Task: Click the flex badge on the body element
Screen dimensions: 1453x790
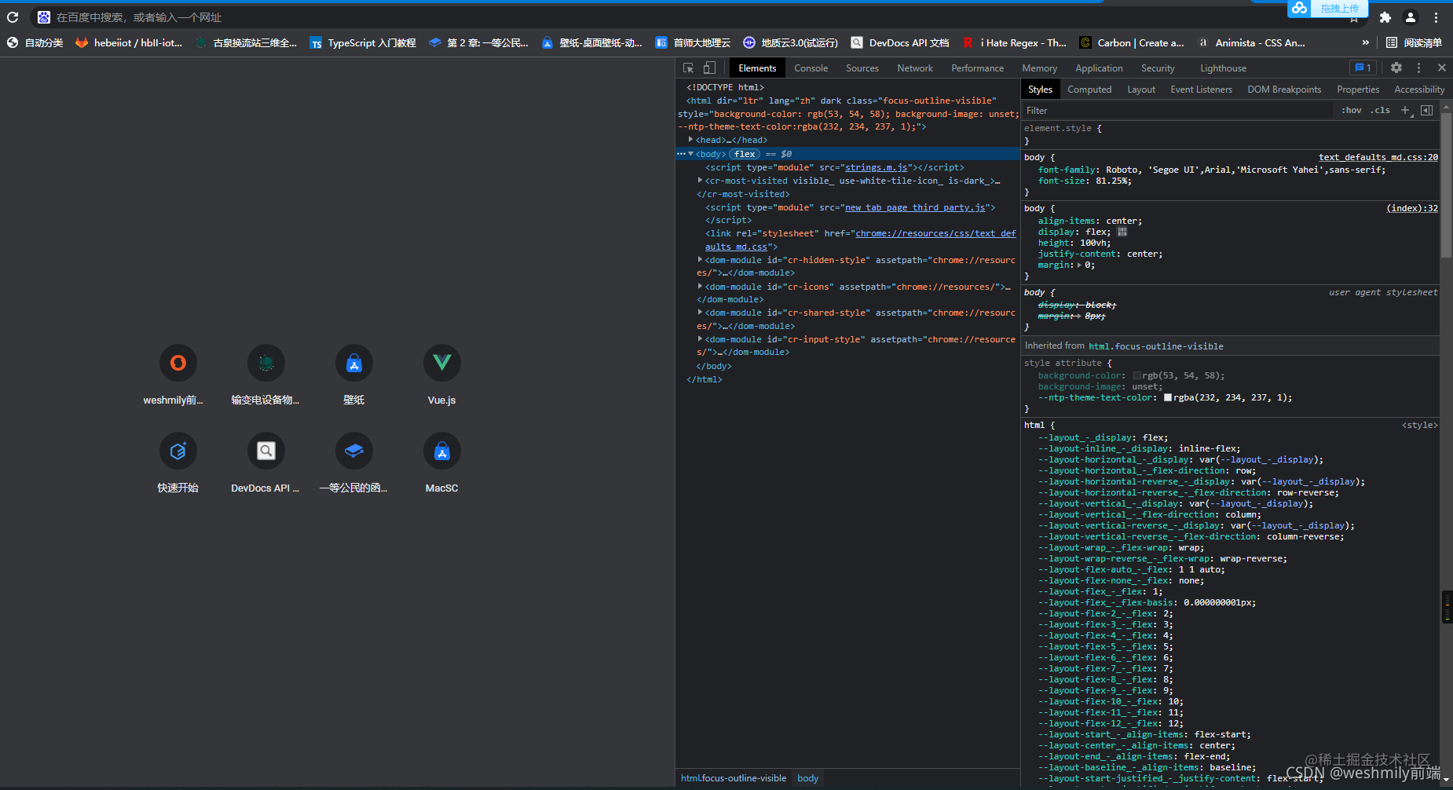Action: 745,154
